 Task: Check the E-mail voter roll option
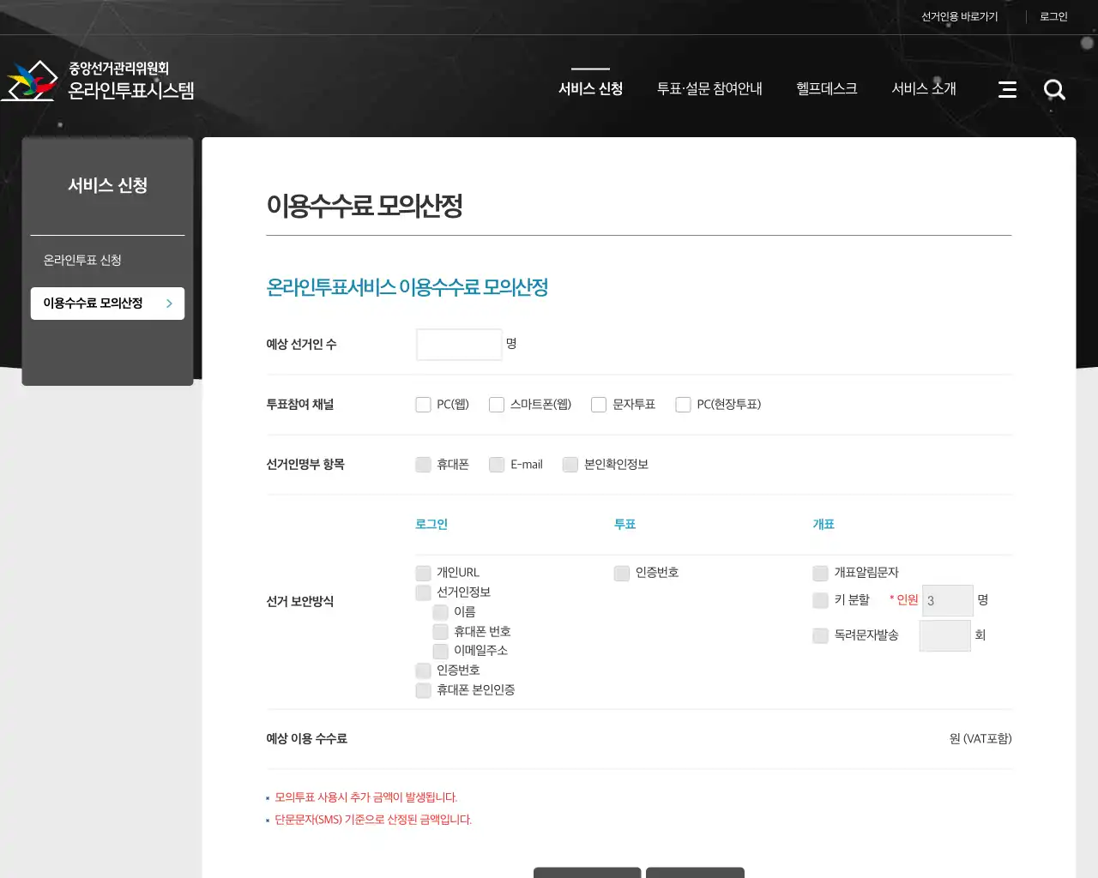[x=496, y=464]
